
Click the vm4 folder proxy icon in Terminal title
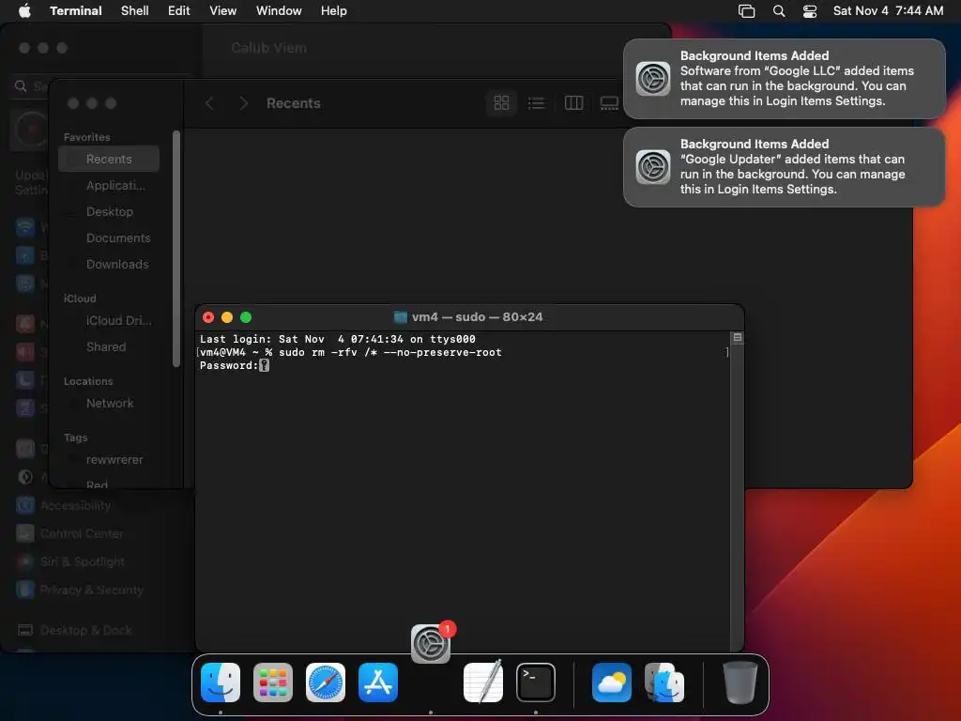pos(400,317)
